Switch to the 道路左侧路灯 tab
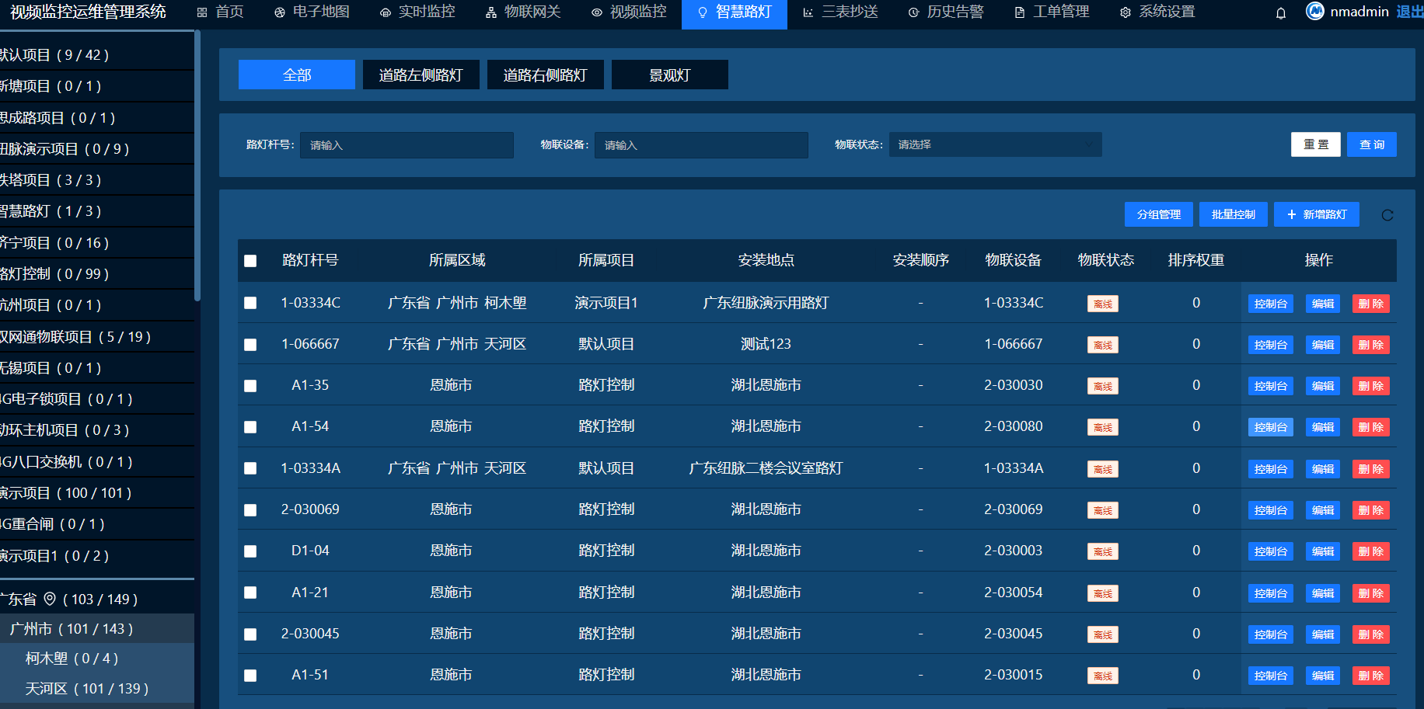 pos(421,75)
